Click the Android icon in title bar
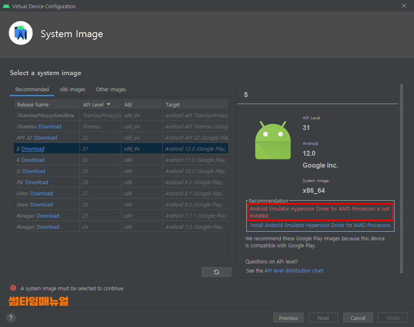 tap(6, 6)
